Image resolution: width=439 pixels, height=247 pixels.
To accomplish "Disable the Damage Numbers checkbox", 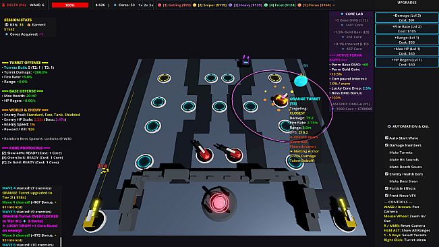I will click(x=386, y=145).
